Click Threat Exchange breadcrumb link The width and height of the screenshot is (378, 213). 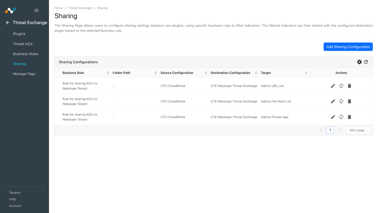point(80,8)
